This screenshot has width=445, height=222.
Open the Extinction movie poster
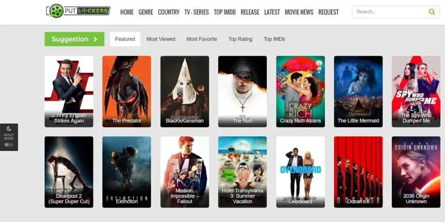(127, 172)
